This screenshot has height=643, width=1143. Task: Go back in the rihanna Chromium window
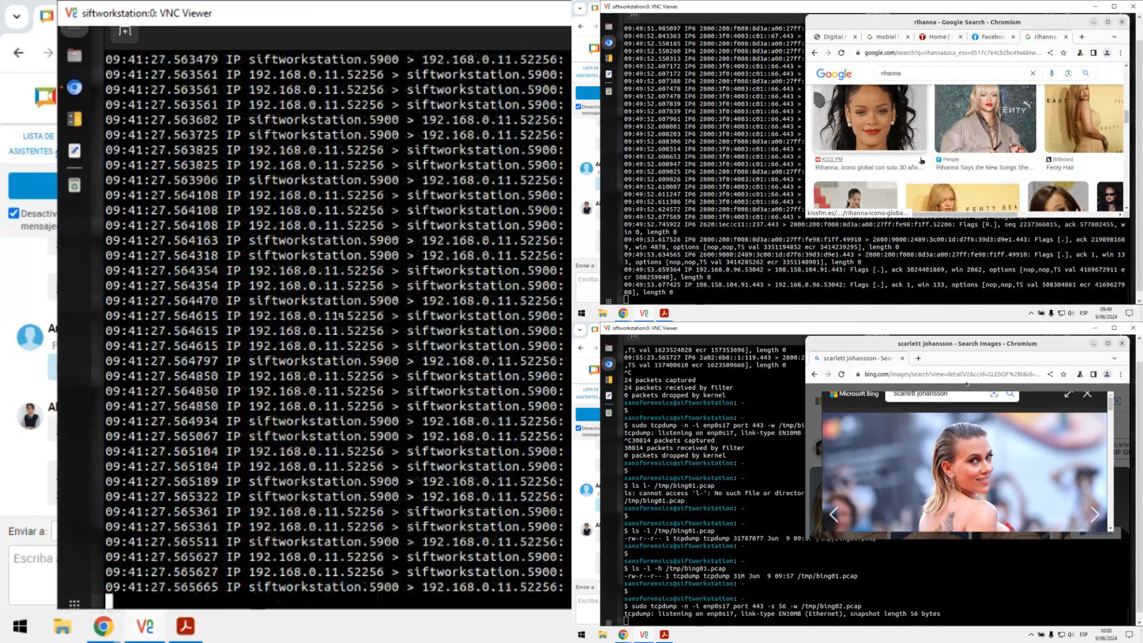[814, 53]
